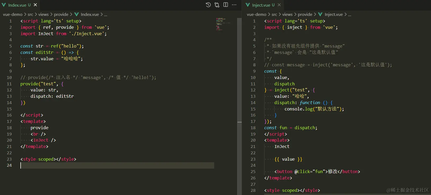Image resolution: width=431 pixels, height=195 pixels.
Task: Close the Index.vue tab
Action: [x=35, y=5]
